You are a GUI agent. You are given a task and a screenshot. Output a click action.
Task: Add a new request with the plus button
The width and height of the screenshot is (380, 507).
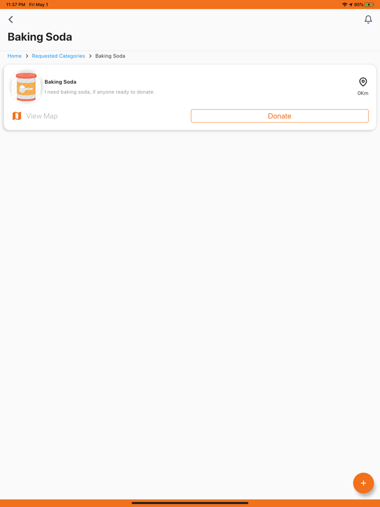point(363,483)
